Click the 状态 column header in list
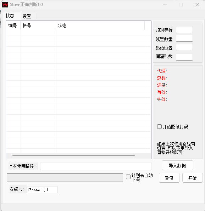Screen dimensions: 205x211 coord(100,25)
